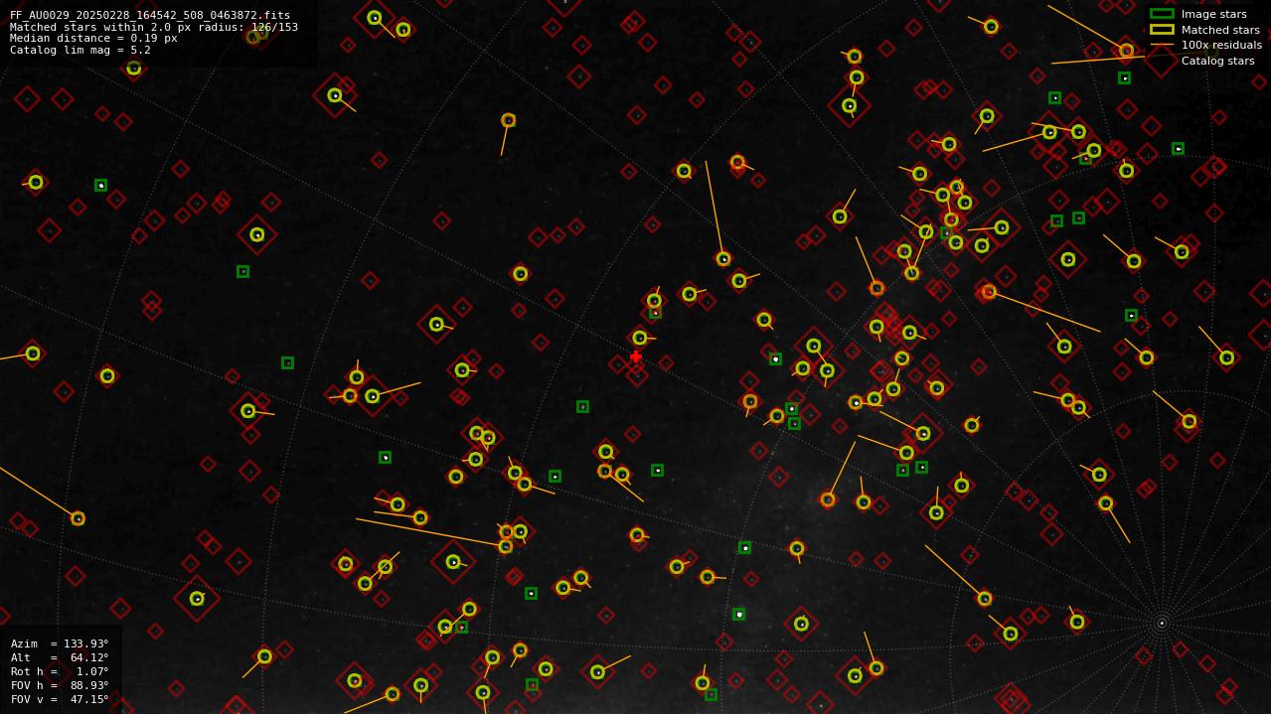This screenshot has height=714, width=1271.
Task: Click the Azim = 133.93° readout
Action: tap(60, 643)
